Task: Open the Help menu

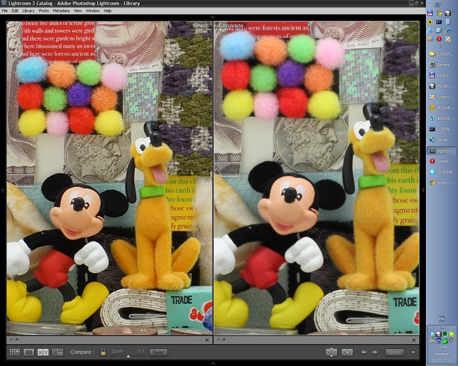Action: click(x=108, y=11)
